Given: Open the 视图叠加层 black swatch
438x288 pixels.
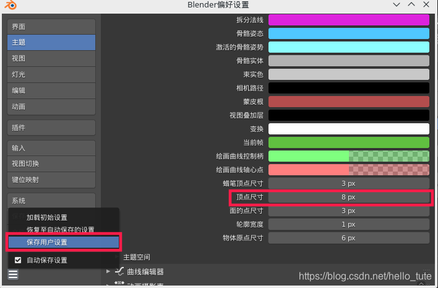Looking at the screenshot, I should (x=349, y=115).
